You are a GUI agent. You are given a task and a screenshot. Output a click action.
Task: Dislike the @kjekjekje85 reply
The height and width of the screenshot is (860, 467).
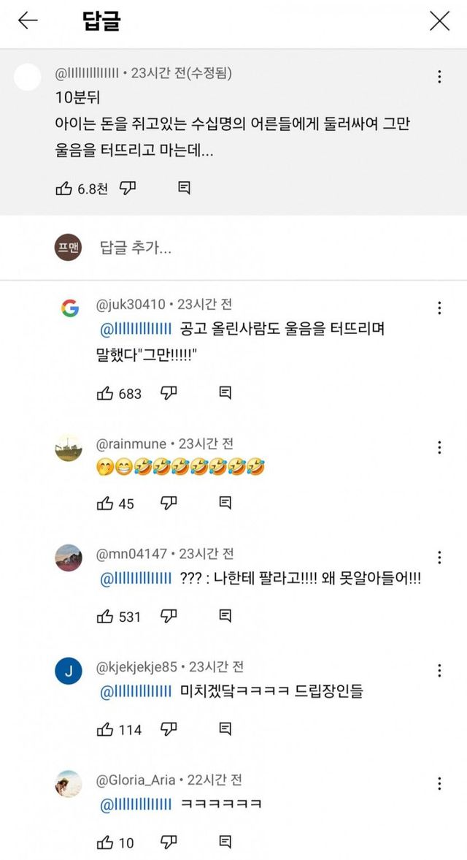coord(169,728)
